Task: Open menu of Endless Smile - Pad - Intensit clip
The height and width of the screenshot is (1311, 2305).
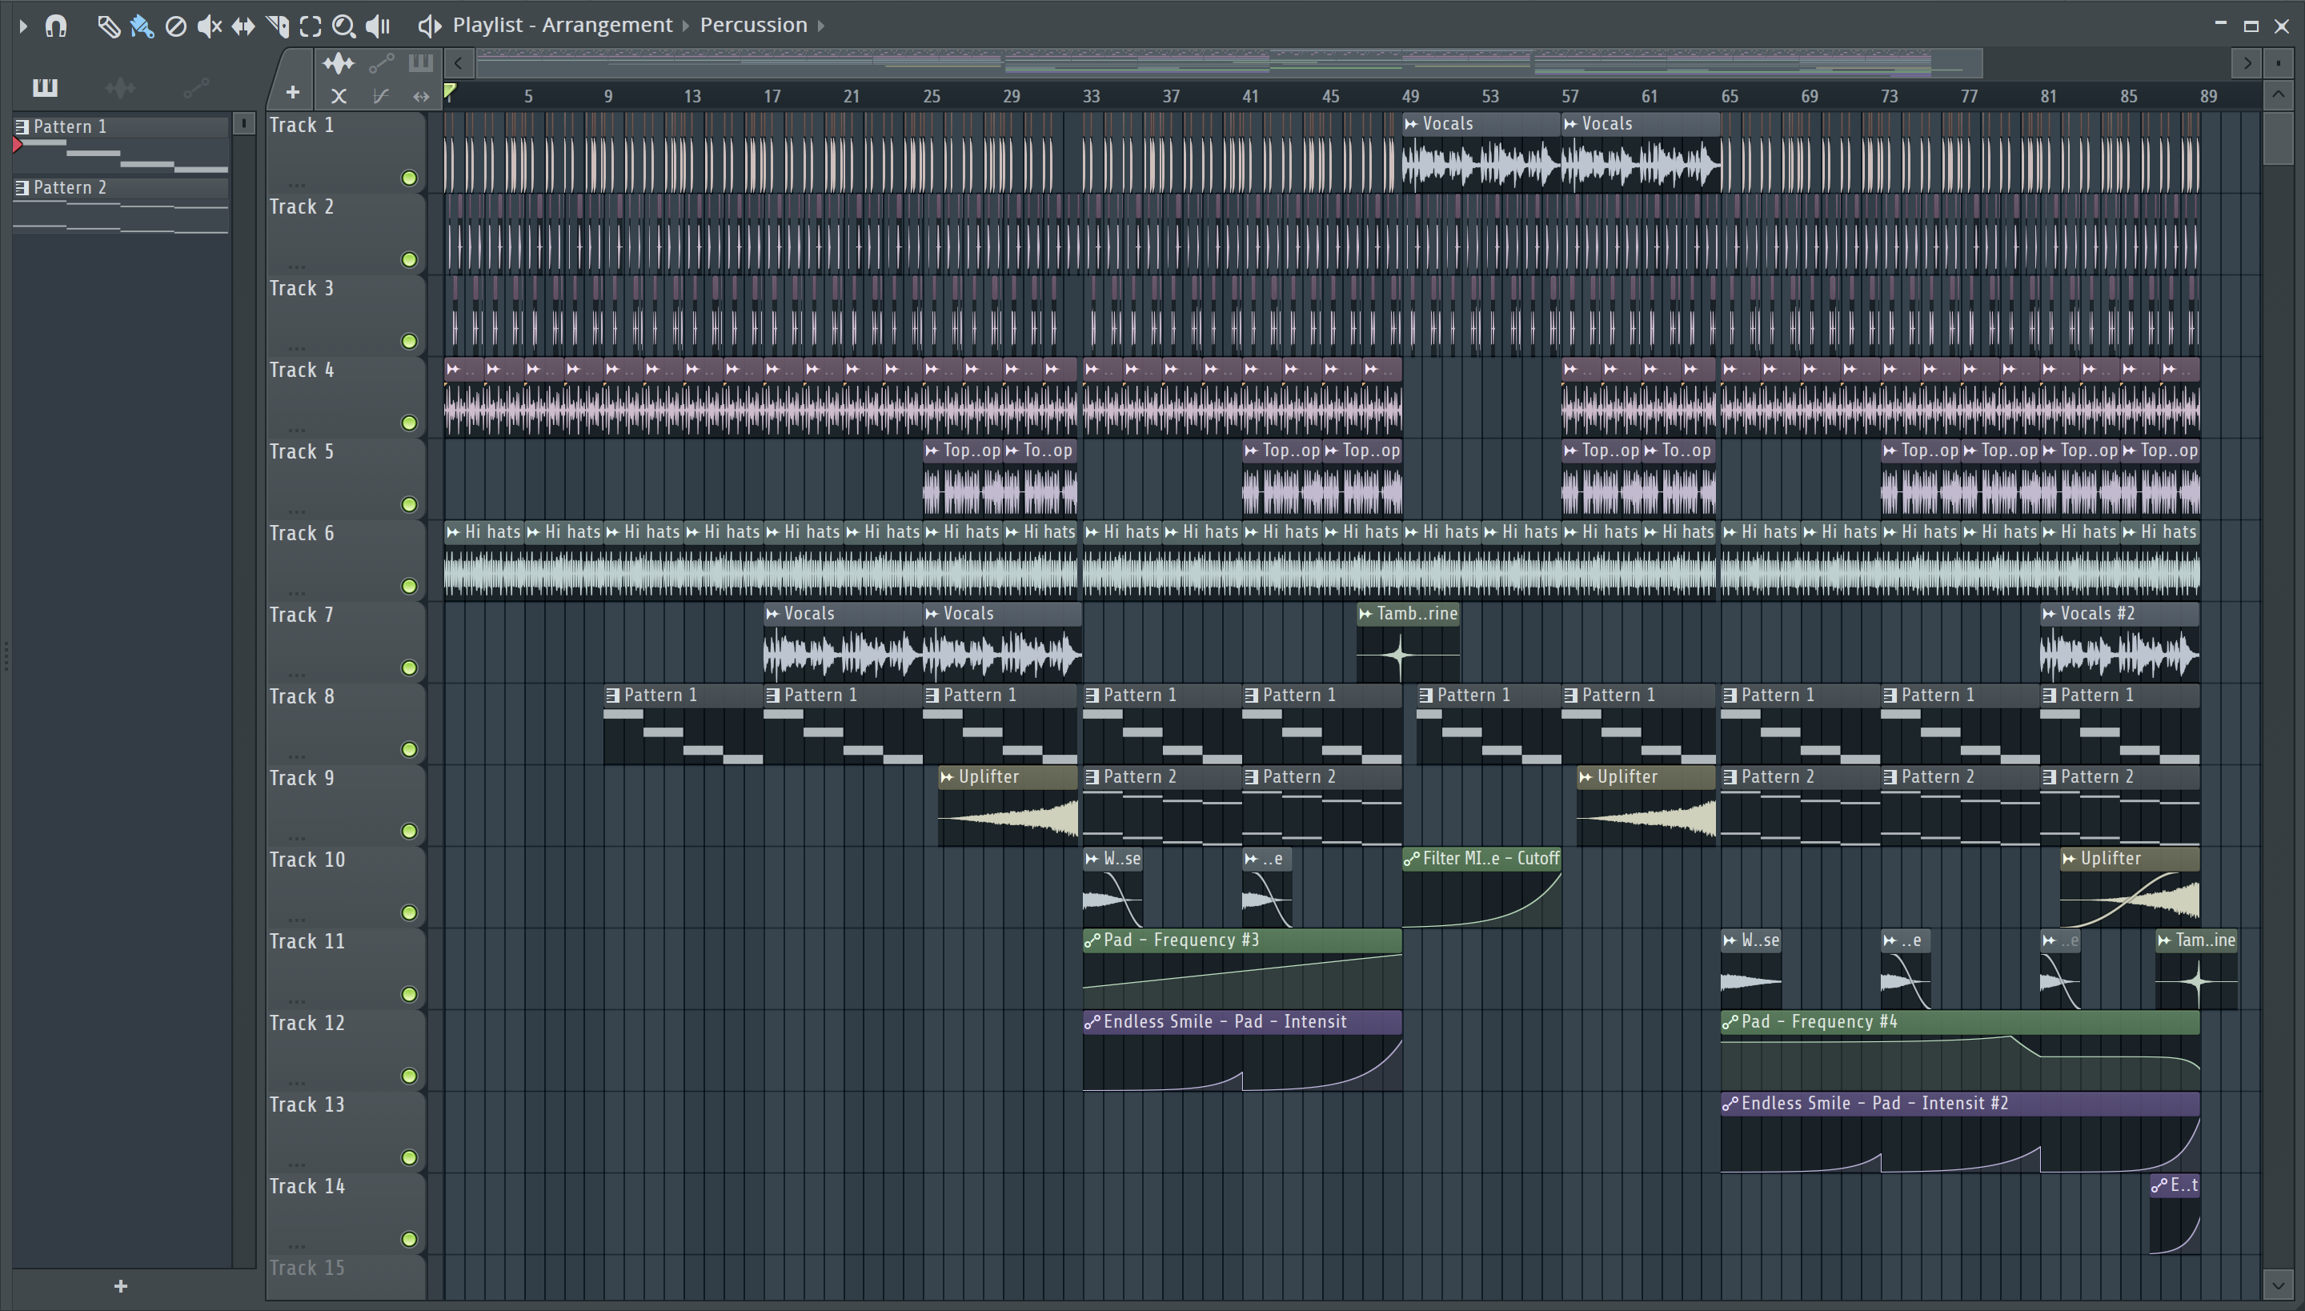Action: tap(1092, 1023)
